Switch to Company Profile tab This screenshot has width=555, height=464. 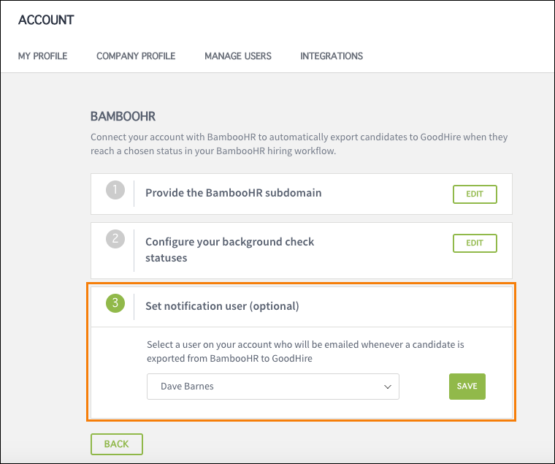click(x=136, y=56)
